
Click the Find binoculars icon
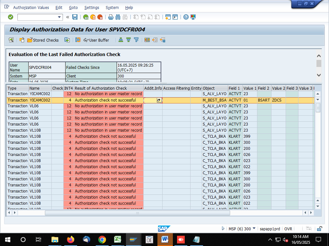coord(118,17)
